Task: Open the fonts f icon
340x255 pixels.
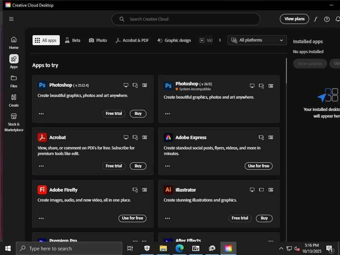Action: (x=315, y=19)
